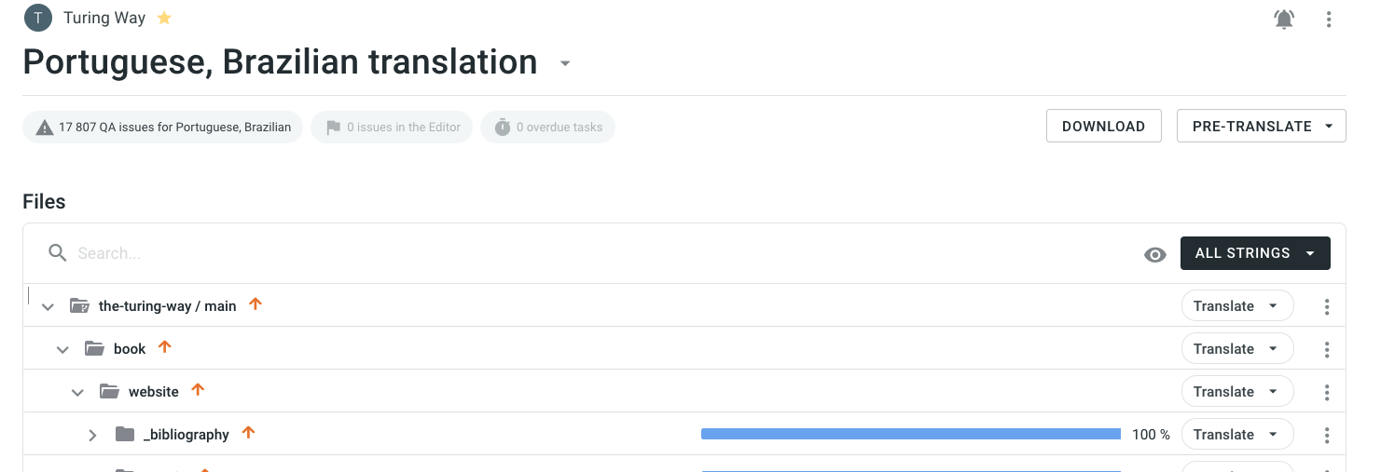Toggle hidden files visibility eye icon

tap(1155, 254)
